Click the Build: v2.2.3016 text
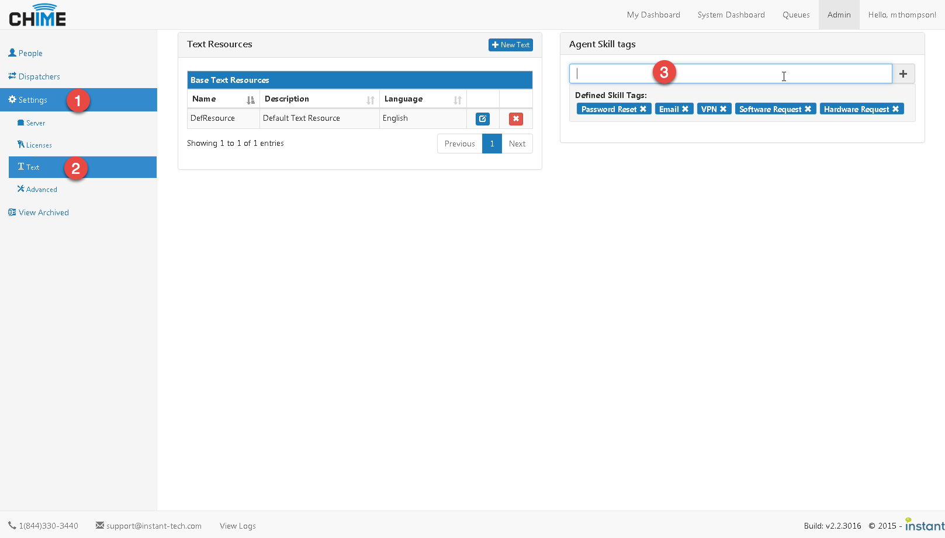Screen dimensions: 945x538 coord(832,526)
